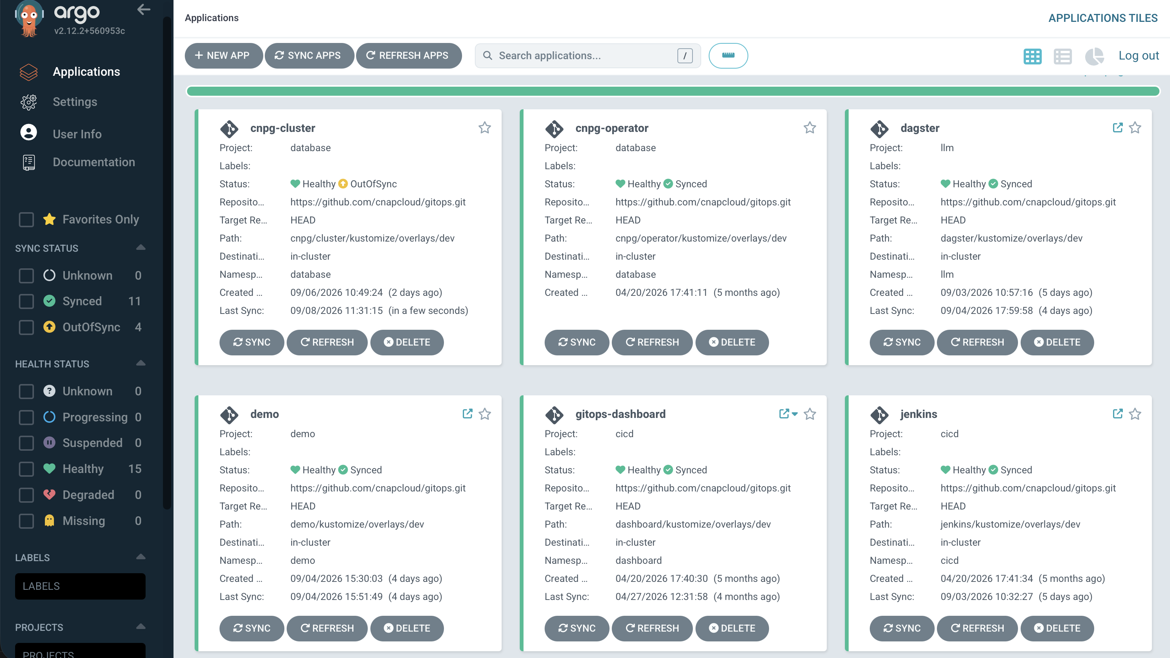Screen dimensions: 1170x658
Task: Open dagster external link icon
Action: 1118,127
